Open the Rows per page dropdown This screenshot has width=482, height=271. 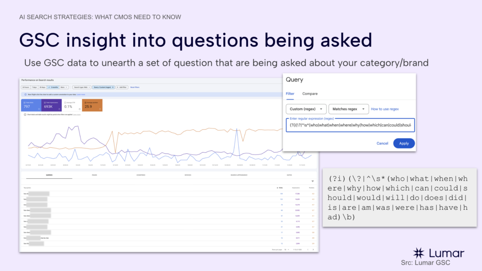tap(288, 250)
